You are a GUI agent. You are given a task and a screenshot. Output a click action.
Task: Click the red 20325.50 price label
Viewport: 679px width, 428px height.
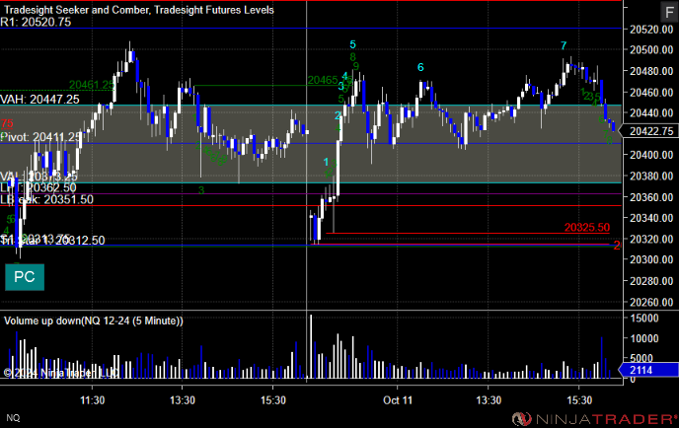587,228
